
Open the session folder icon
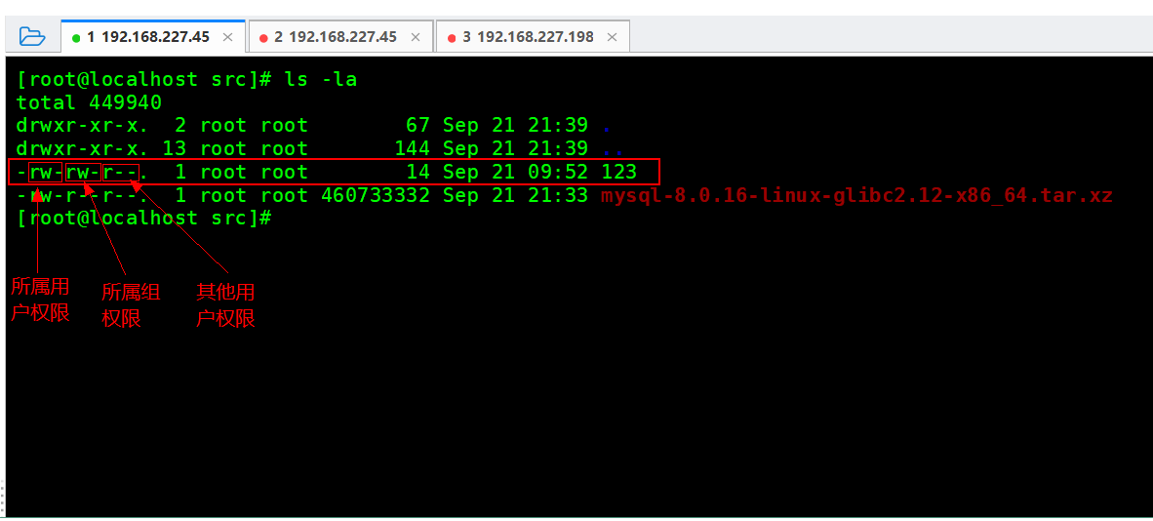pyautogui.click(x=32, y=36)
